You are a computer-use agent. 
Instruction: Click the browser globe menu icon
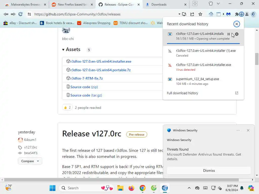tap(253, 14)
